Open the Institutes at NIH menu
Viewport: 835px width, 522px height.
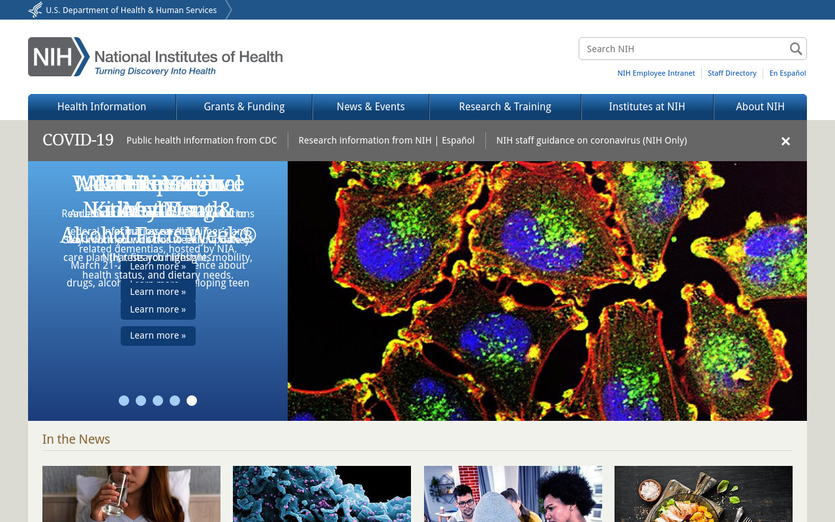pos(647,107)
